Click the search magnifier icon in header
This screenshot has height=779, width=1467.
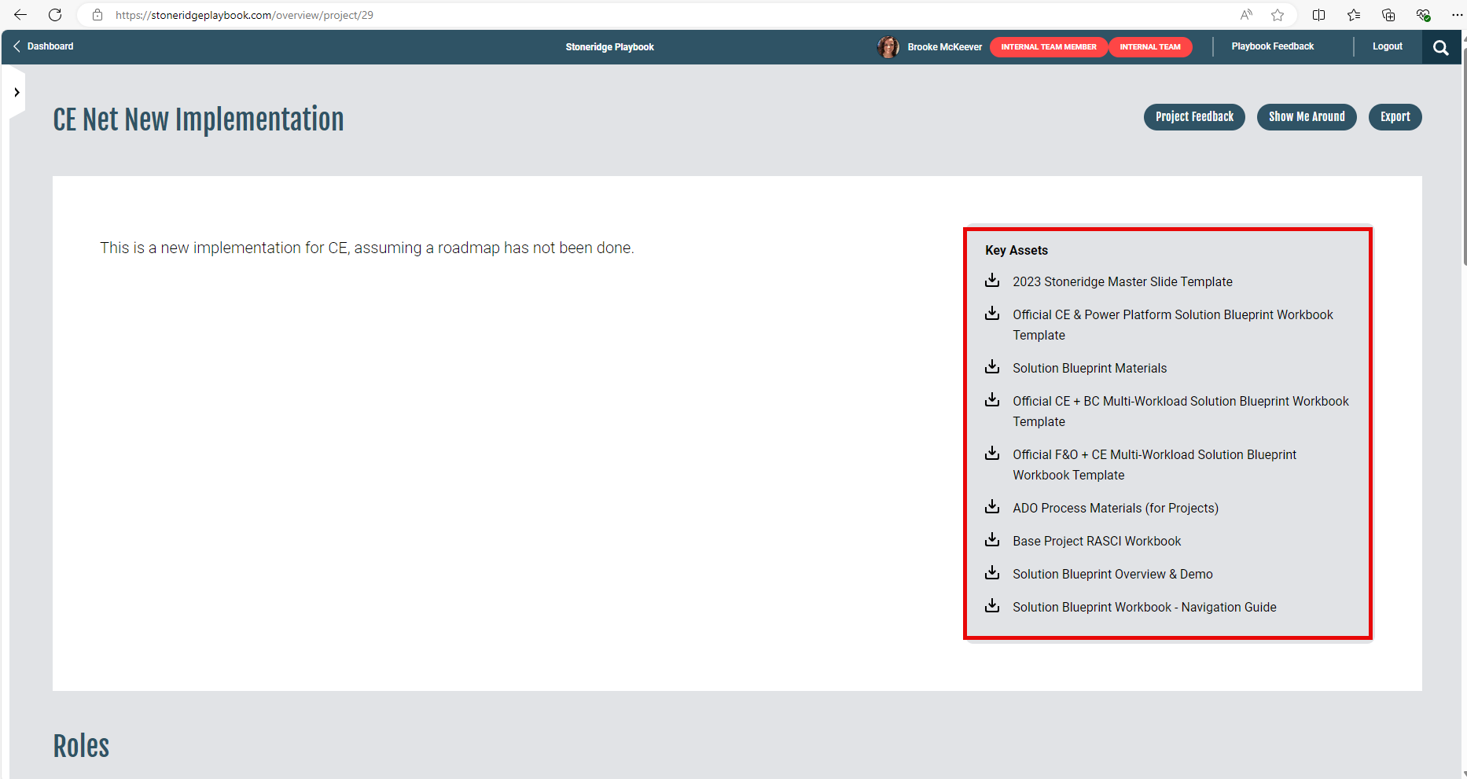[1441, 47]
